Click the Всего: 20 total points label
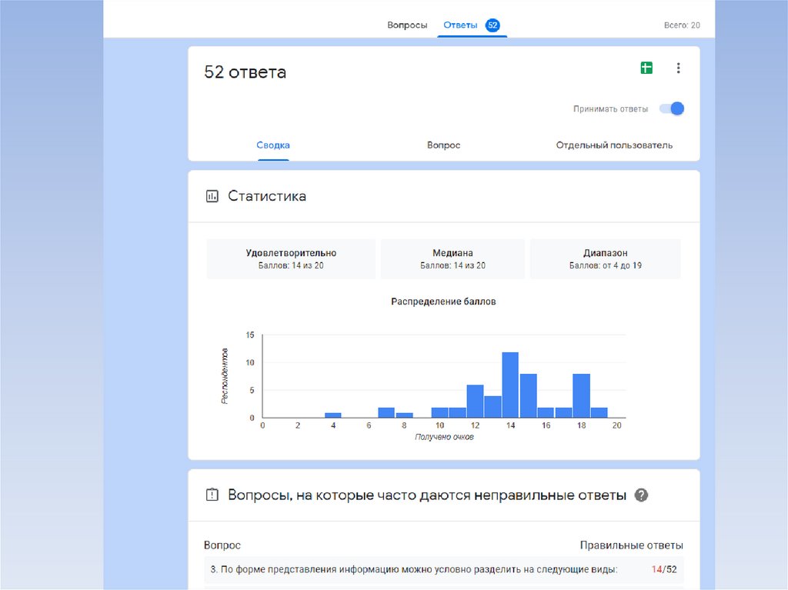This screenshot has width=788, height=590. [682, 25]
